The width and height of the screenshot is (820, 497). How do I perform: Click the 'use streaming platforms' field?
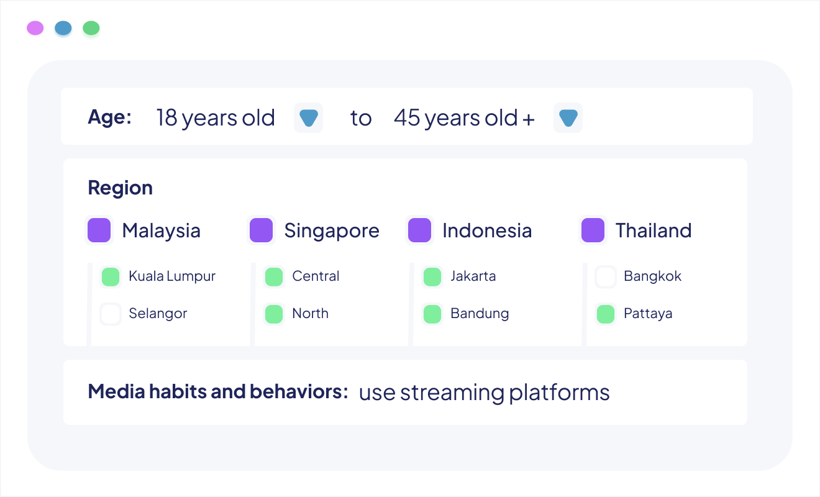484,393
